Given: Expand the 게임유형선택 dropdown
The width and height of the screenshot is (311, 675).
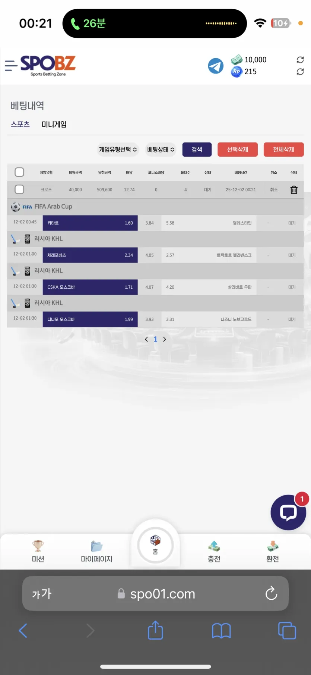Looking at the screenshot, I should point(118,150).
